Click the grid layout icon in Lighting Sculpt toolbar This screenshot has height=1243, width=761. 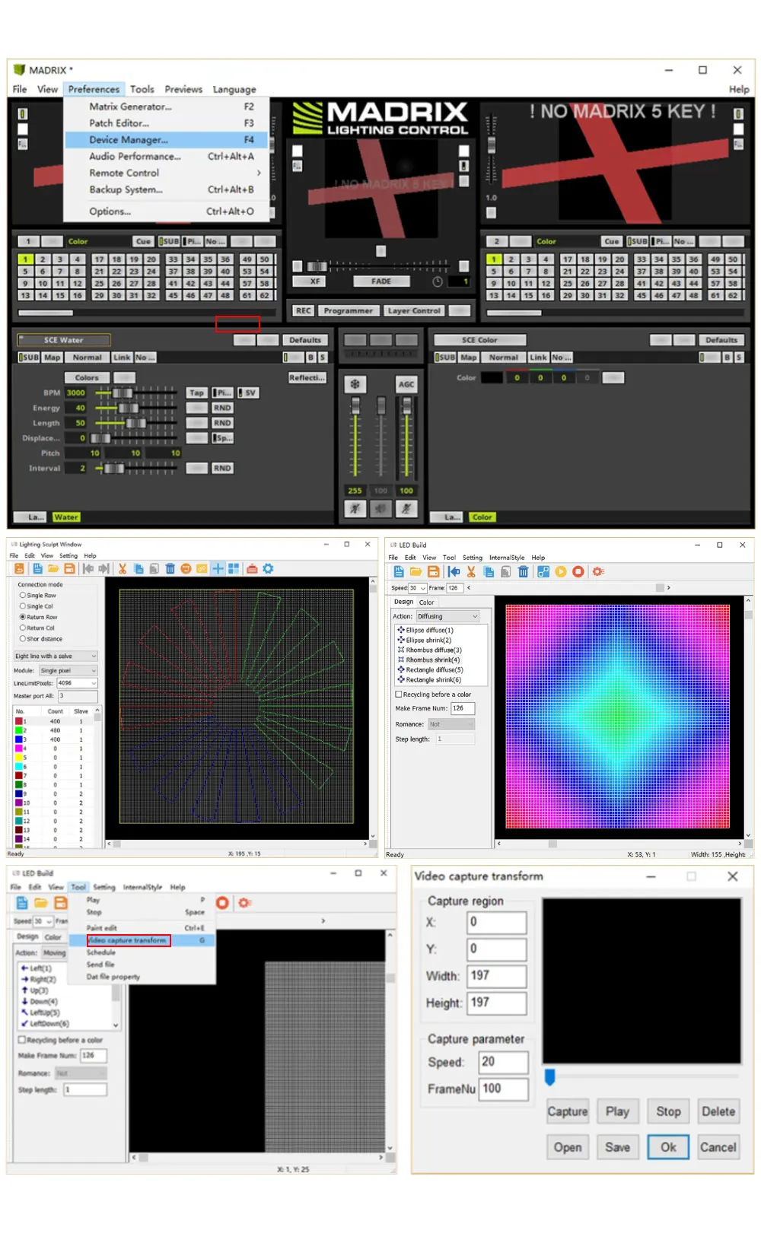(234, 568)
